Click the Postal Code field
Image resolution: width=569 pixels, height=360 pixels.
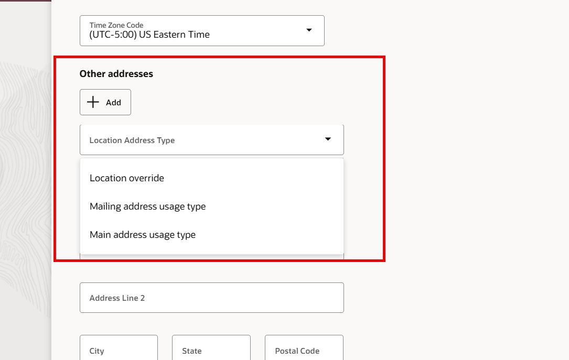click(304, 347)
